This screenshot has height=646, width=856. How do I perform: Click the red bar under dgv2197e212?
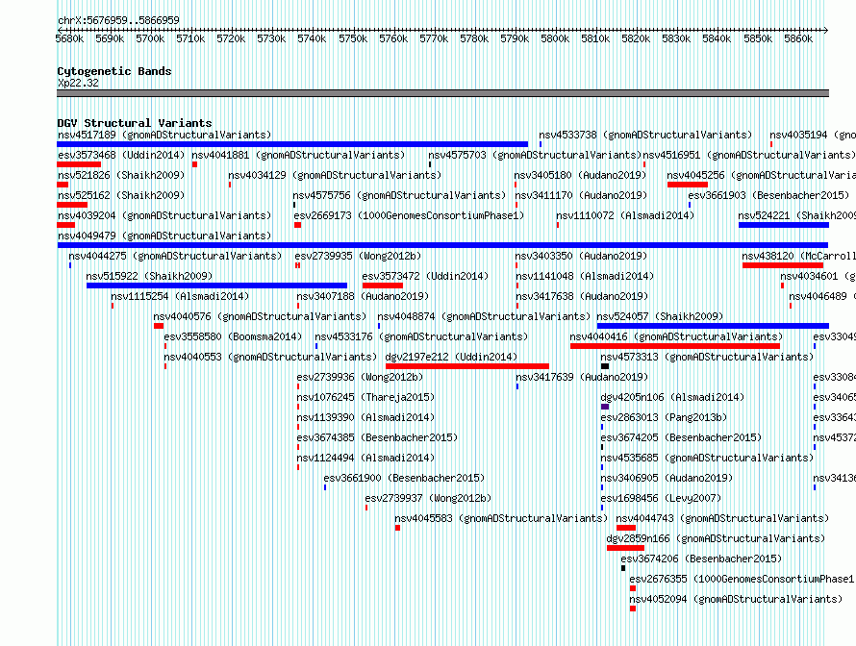467,366
